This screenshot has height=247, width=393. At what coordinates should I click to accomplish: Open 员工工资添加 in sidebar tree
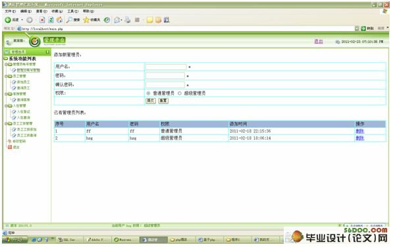pos(26,129)
